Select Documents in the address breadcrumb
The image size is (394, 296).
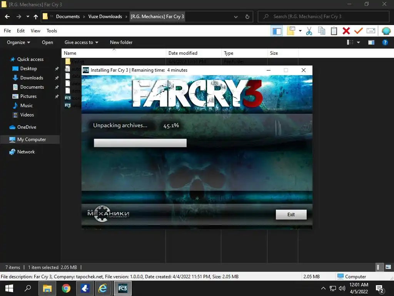pyautogui.click(x=68, y=17)
